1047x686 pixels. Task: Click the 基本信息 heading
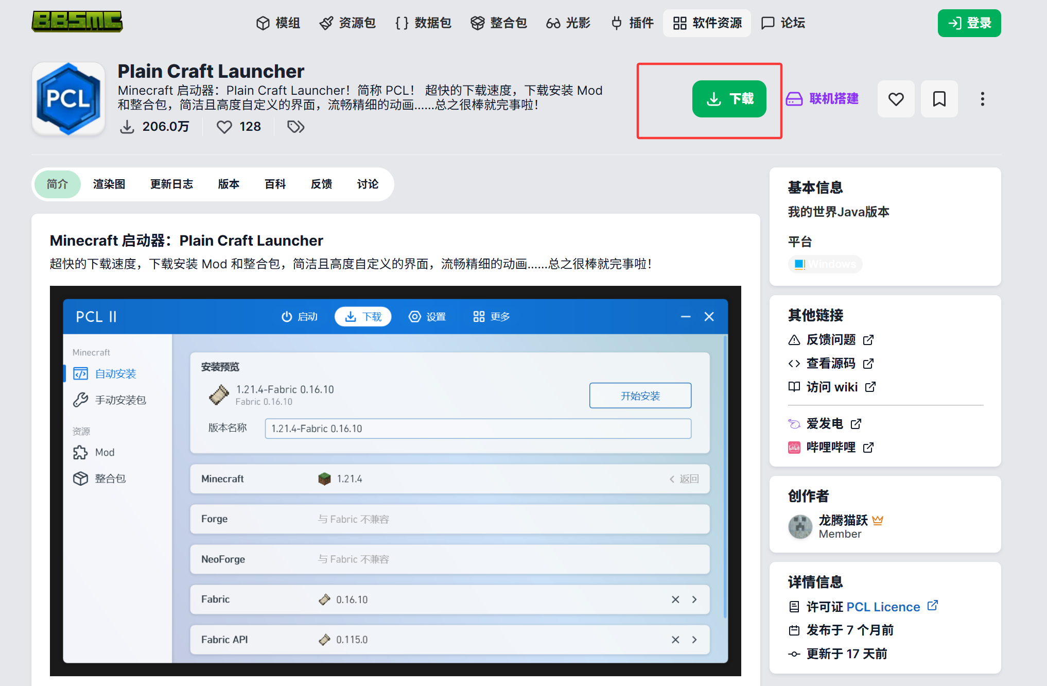click(815, 187)
